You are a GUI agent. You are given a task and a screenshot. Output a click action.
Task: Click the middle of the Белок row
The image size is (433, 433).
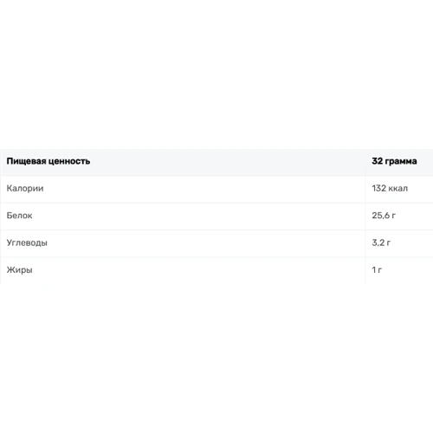pyautogui.click(x=216, y=216)
